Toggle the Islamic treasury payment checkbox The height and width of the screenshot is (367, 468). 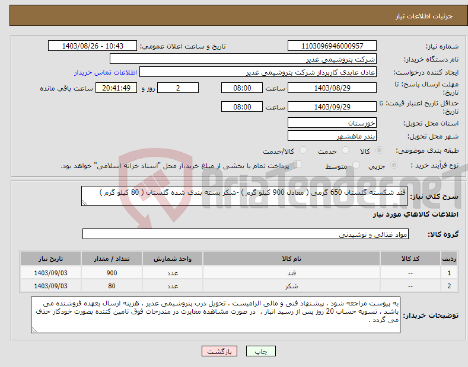point(298,165)
